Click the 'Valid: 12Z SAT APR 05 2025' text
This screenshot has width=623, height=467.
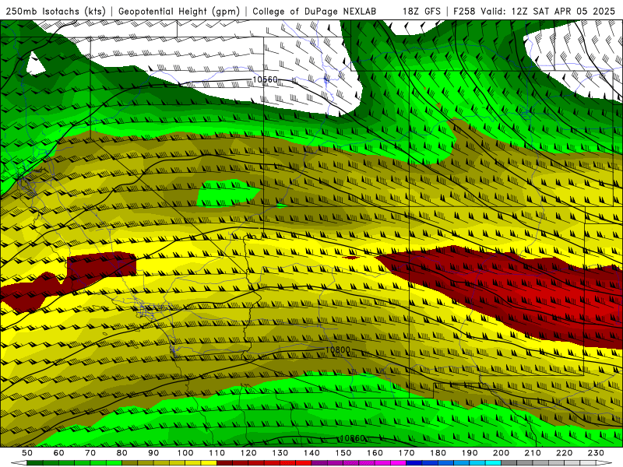[547, 12]
